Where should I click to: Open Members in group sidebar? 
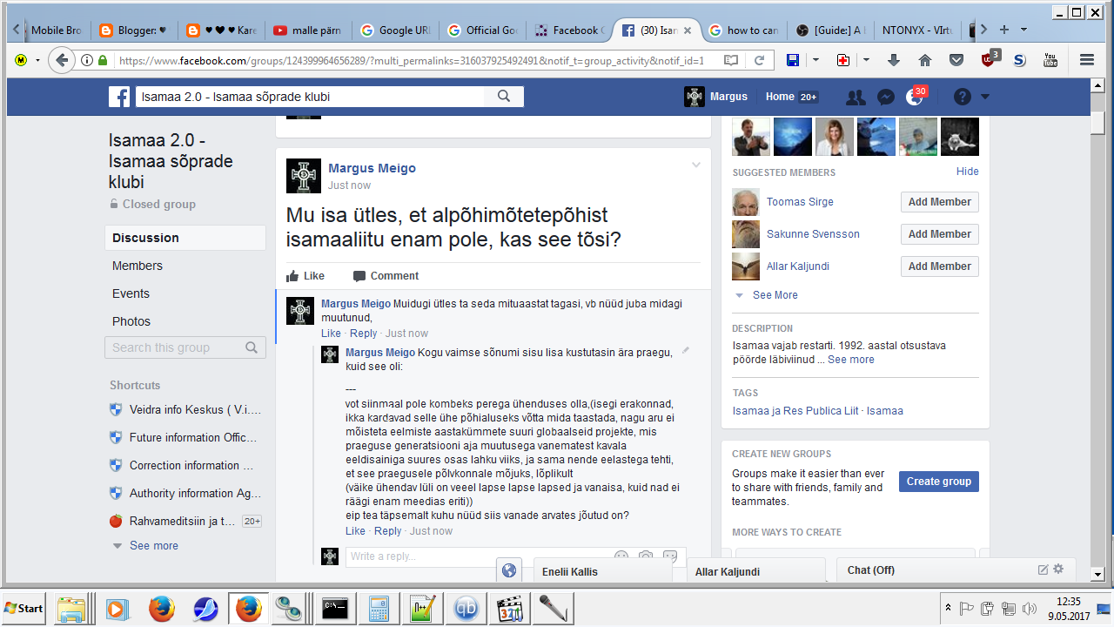point(138,266)
